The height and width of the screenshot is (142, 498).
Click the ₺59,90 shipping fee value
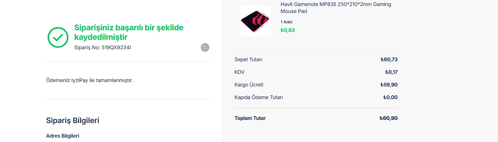click(x=389, y=85)
